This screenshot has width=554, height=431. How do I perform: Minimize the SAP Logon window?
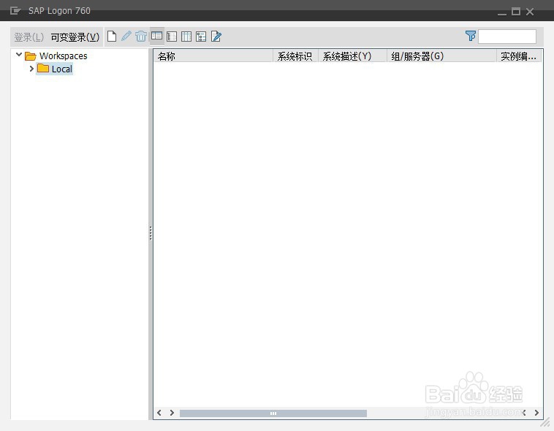pyautogui.click(x=501, y=12)
